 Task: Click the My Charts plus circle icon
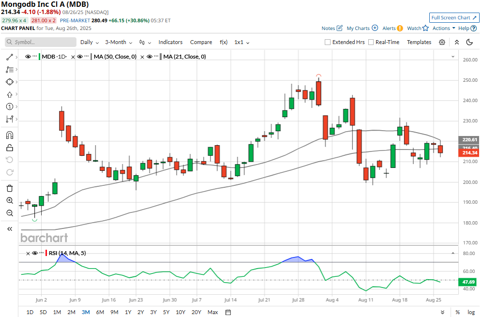click(375, 28)
